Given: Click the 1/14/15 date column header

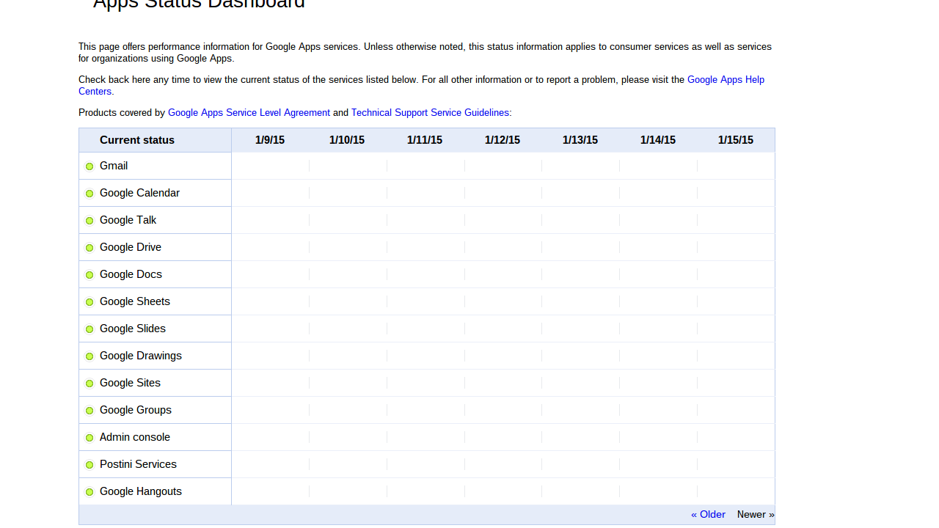Looking at the screenshot, I should 658,140.
